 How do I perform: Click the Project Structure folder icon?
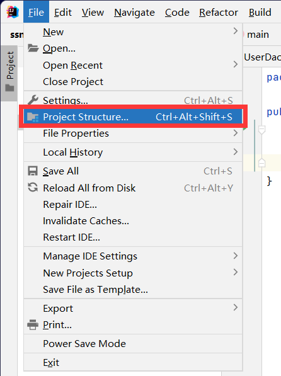(x=33, y=117)
